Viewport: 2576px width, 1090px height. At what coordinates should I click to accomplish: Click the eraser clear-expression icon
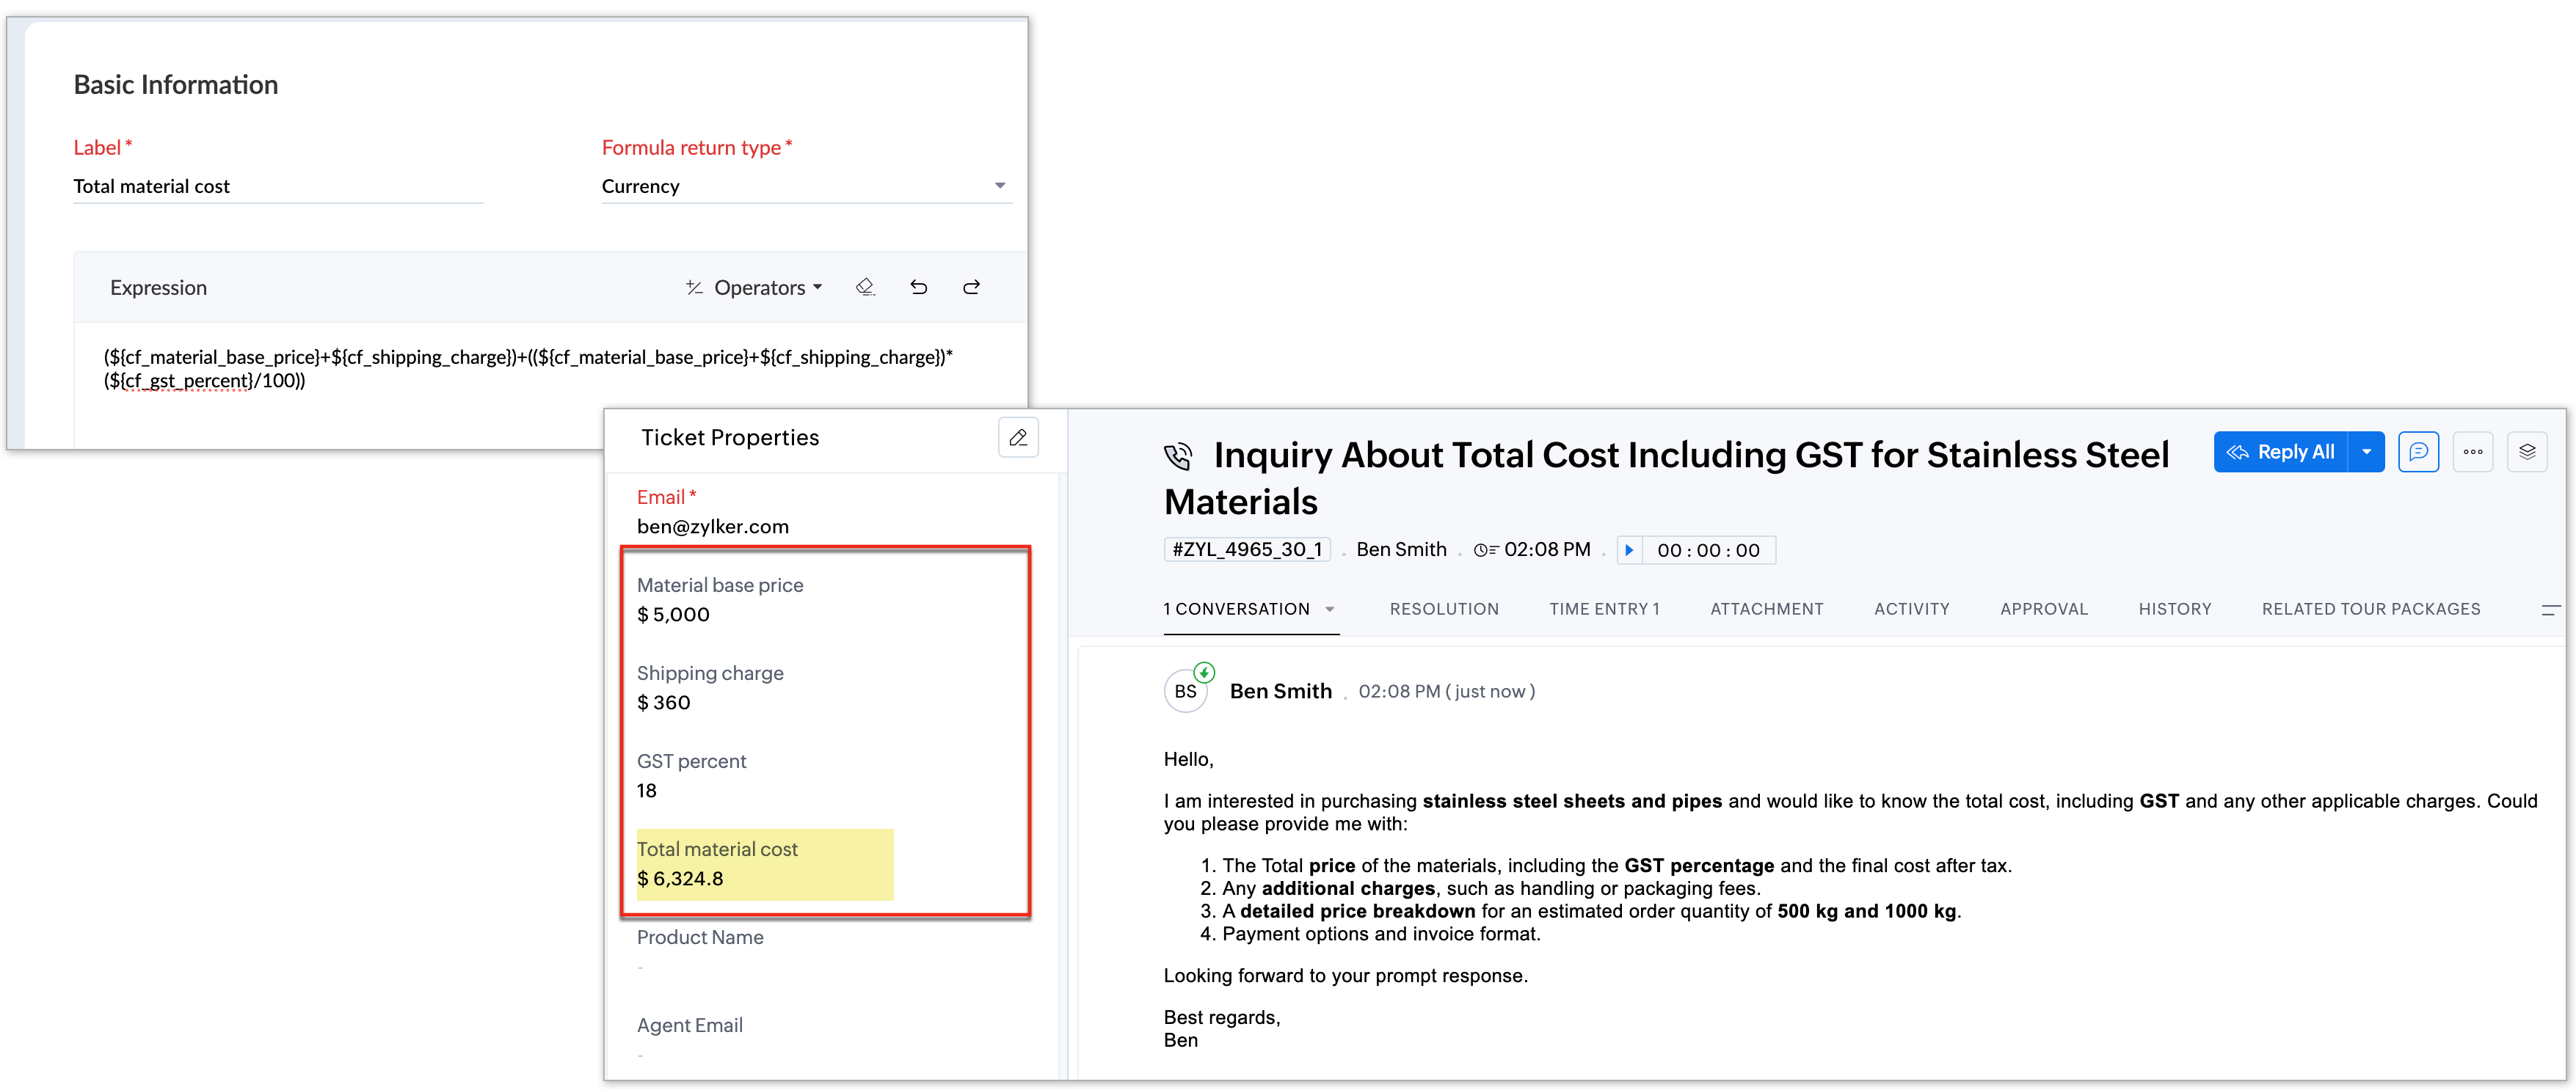(865, 288)
